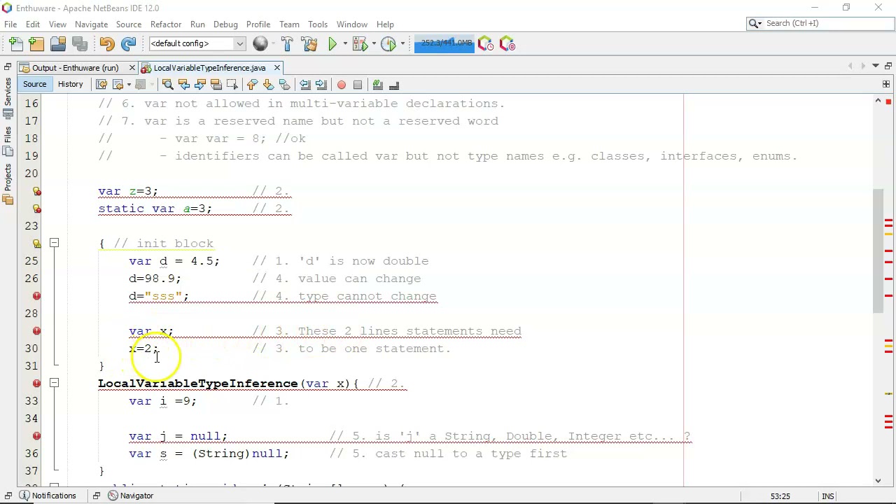Screen dimensions: 896x504
Task: Stop macro recording square button
Action: (357, 85)
